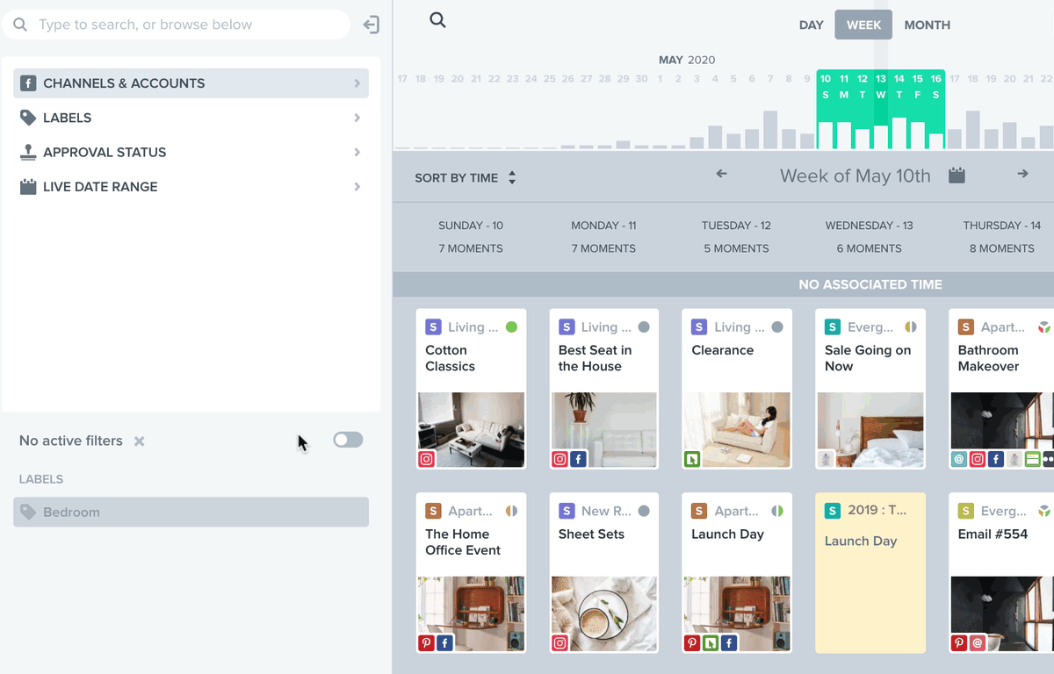Click the S badge on Cotton Classics card
1054x674 pixels.
pos(433,327)
